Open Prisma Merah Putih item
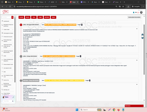Viewport: 147px width, 112px height. pyautogui.click(x=7, y=65)
